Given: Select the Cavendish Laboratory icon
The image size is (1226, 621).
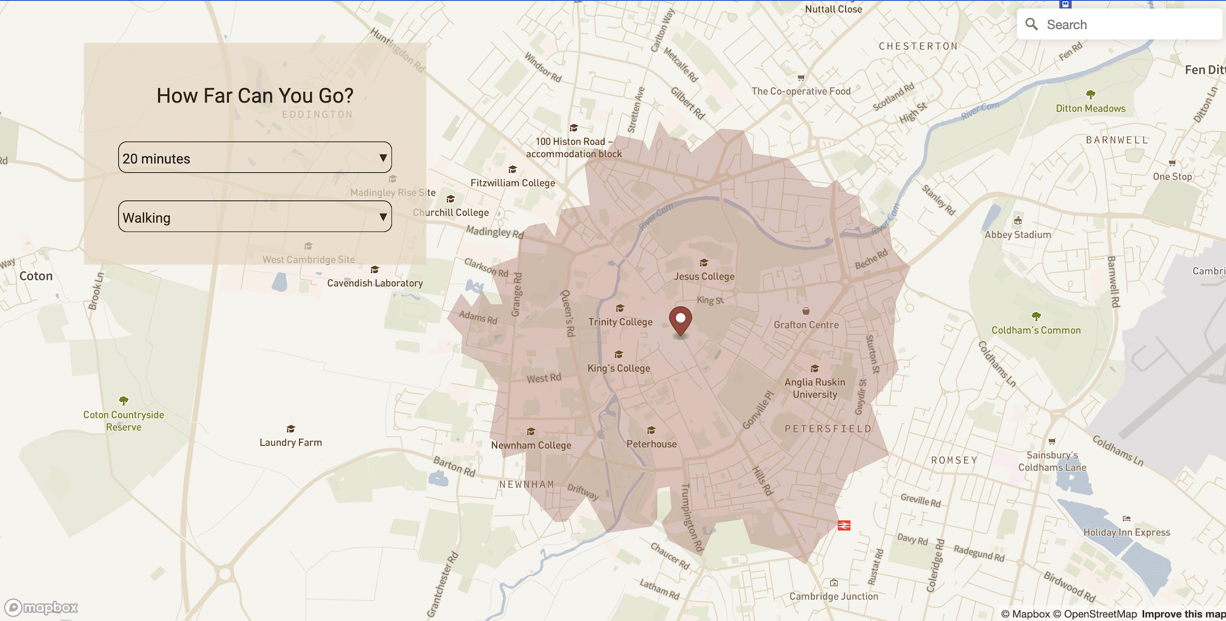Looking at the screenshot, I should (375, 269).
